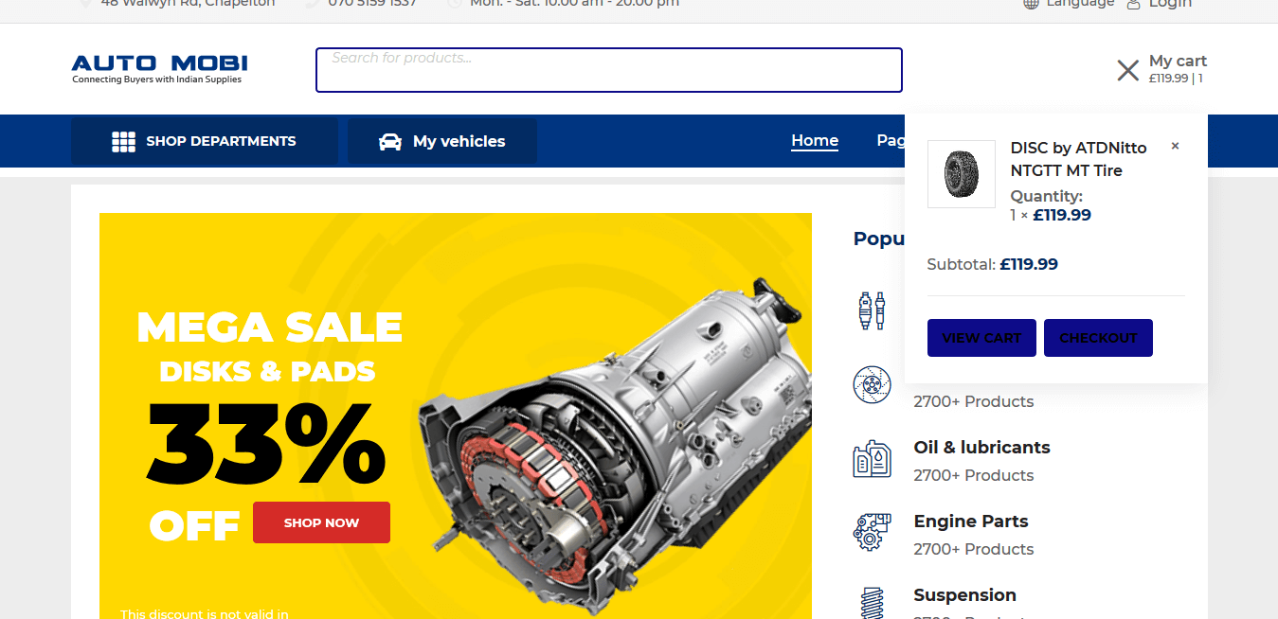Screen dimensions: 1278x619
Task: Click the red Shop Now button
Action: tap(321, 522)
